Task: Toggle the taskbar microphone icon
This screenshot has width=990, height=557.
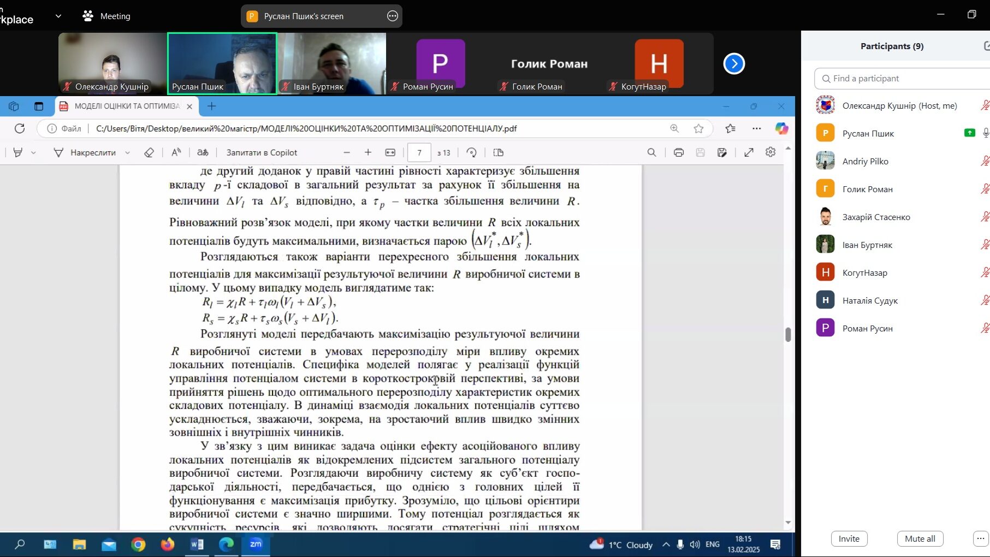Action: tap(680, 544)
